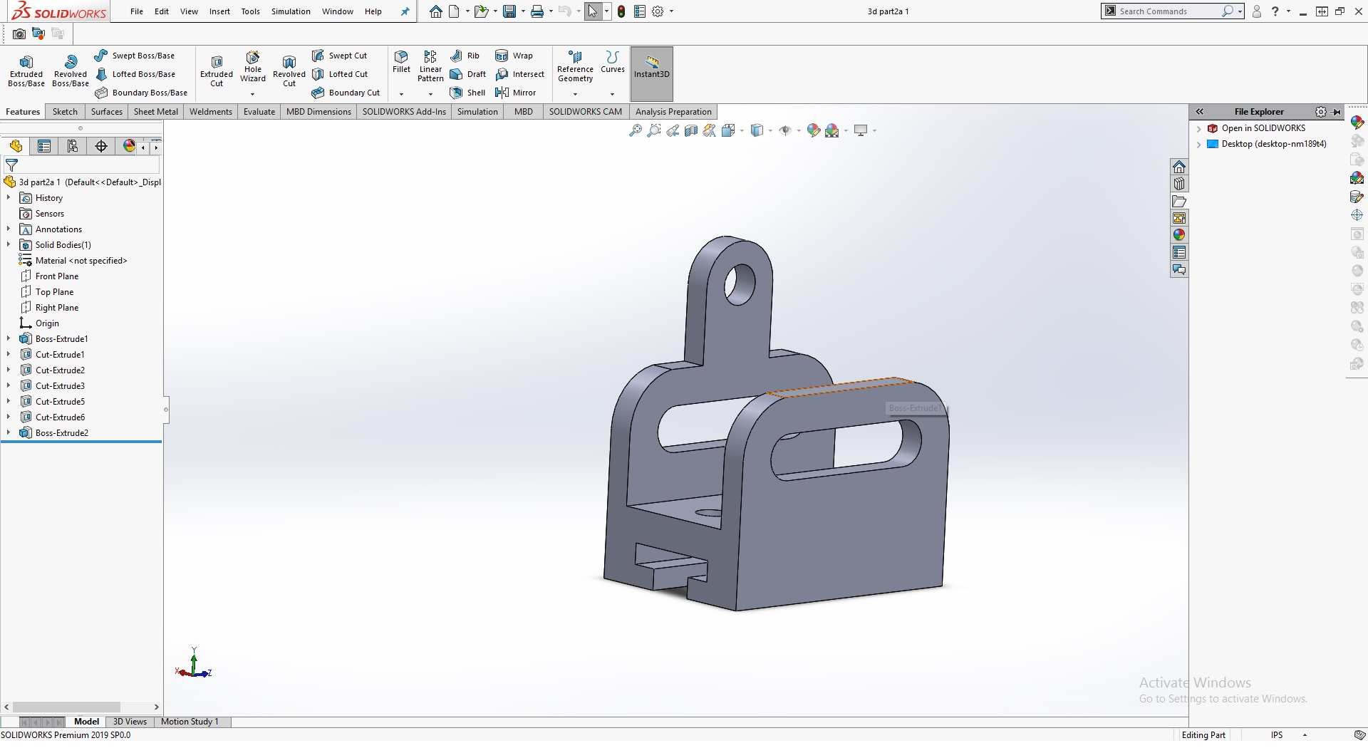Toggle the Instant3D mode

(651, 68)
